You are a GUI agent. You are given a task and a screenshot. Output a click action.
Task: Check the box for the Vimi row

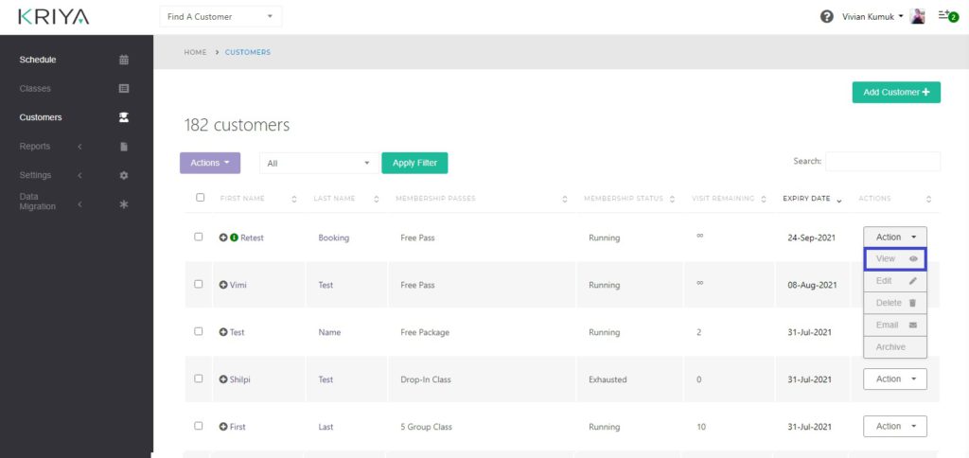[199, 284]
